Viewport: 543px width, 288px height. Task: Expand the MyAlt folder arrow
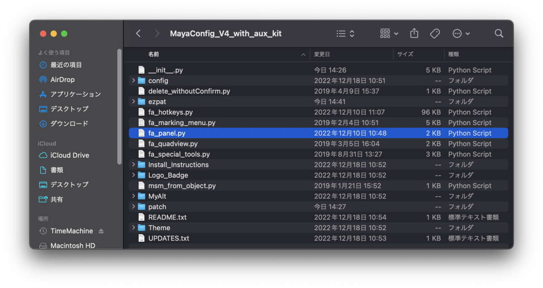coord(133,196)
